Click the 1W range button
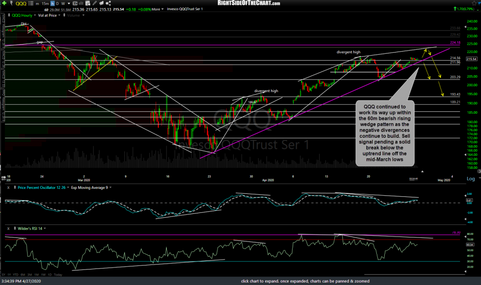Image resolution: width=481 pixels, height=285 pixels. (43, 275)
